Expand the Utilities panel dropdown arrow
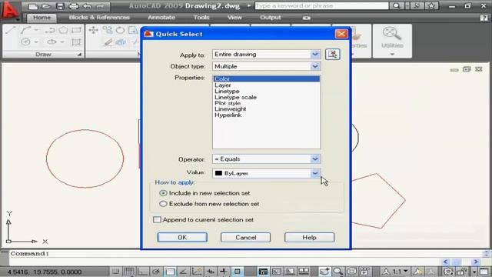This screenshot has width=492, height=277. click(x=392, y=55)
